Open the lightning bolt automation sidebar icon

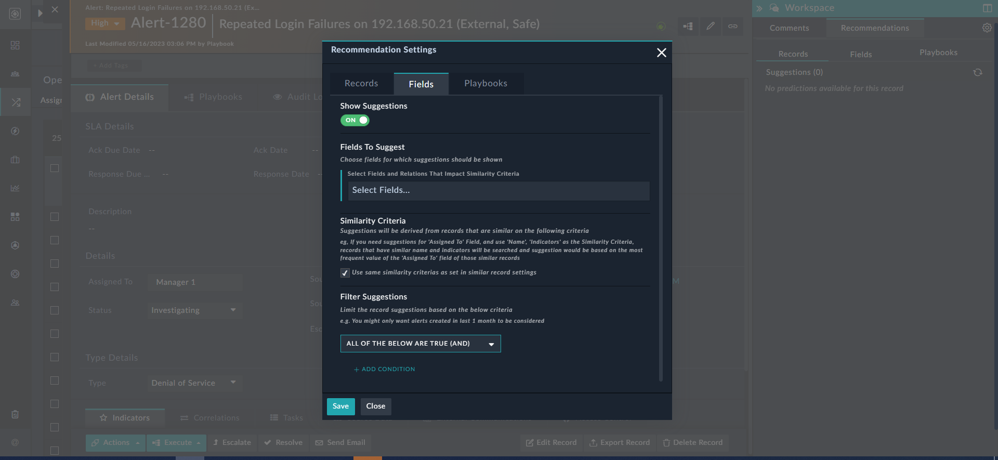pyautogui.click(x=15, y=131)
